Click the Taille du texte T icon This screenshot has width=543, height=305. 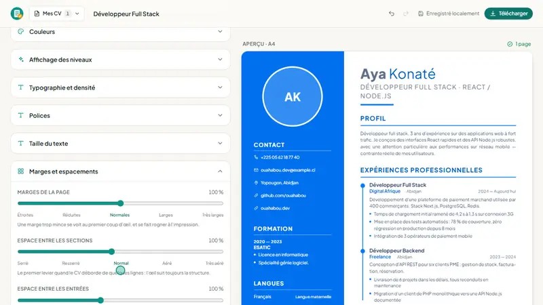tap(21, 144)
